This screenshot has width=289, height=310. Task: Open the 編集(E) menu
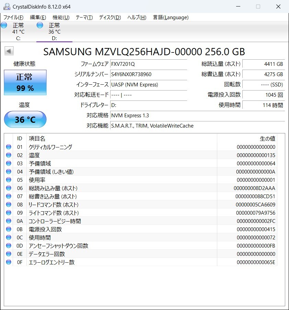pyautogui.click(x=38, y=17)
